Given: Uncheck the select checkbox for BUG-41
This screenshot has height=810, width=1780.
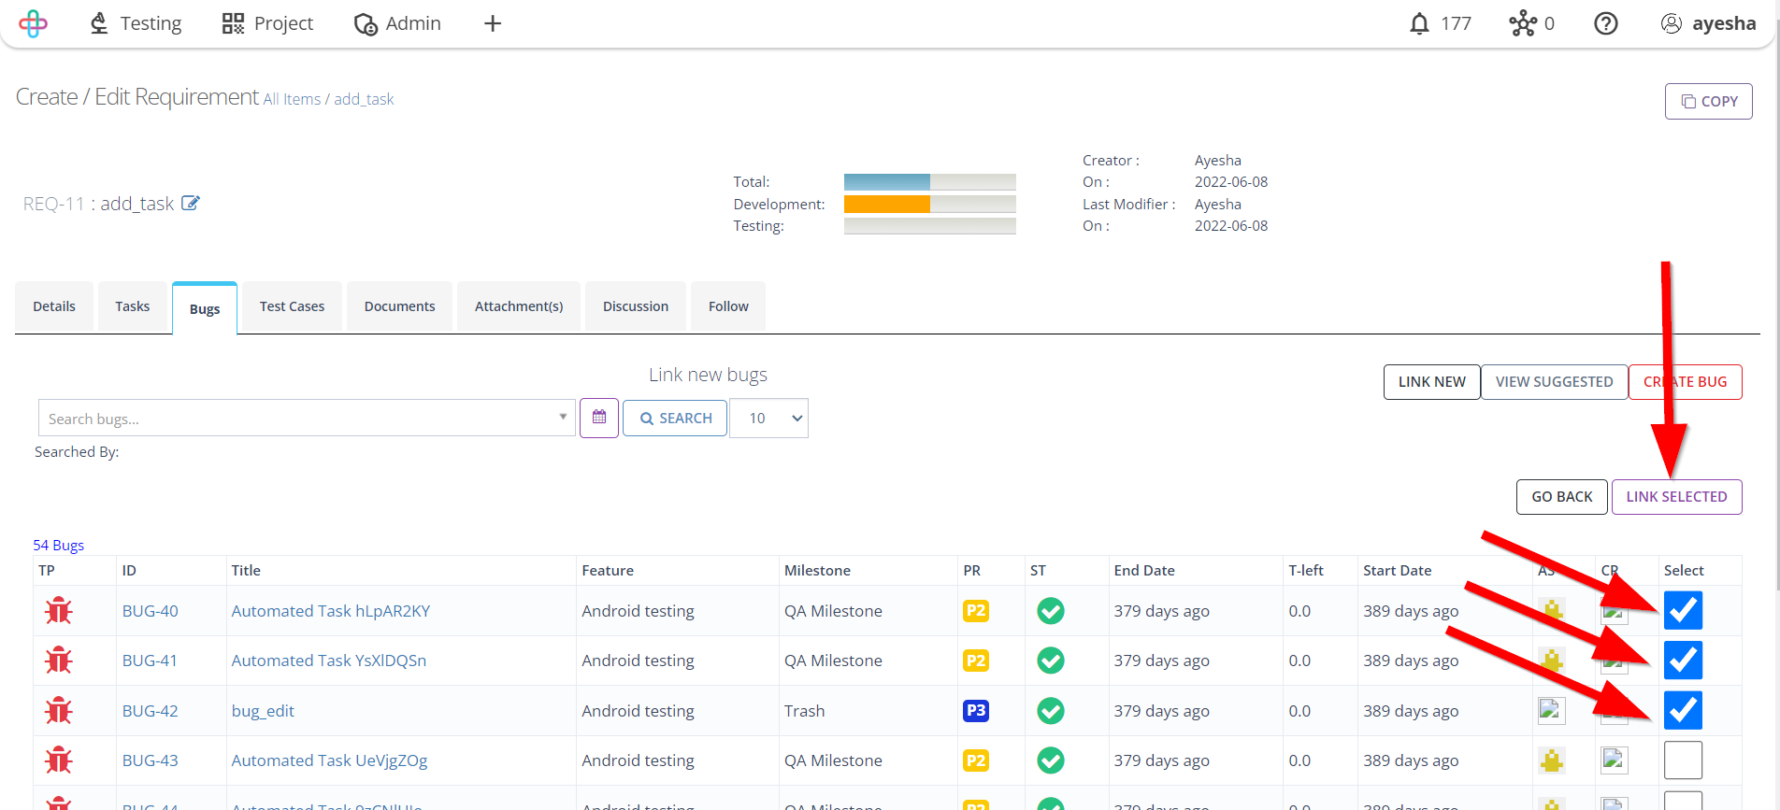Looking at the screenshot, I should 1683,660.
